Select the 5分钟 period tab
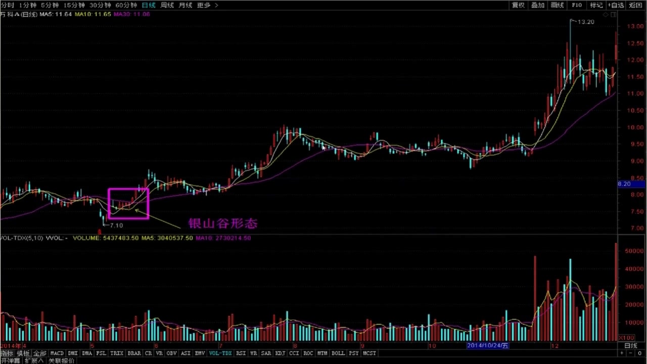This screenshot has height=364, width=647. point(50,5)
